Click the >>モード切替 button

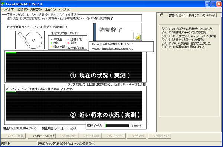tap(90, 136)
